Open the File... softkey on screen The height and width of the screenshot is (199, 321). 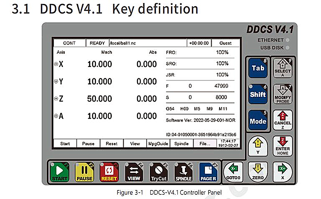205,144
